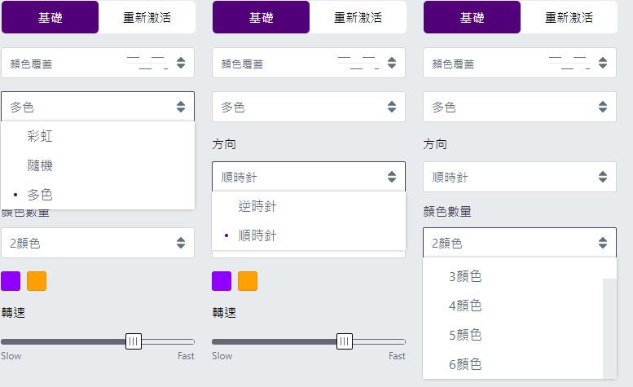Open 顏色覆蓋 dropdown in right panel
This screenshot has height=387, width=633.
tap(520, 63)
